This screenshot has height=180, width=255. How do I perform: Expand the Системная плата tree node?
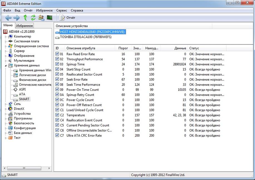[x=6, y=42]
